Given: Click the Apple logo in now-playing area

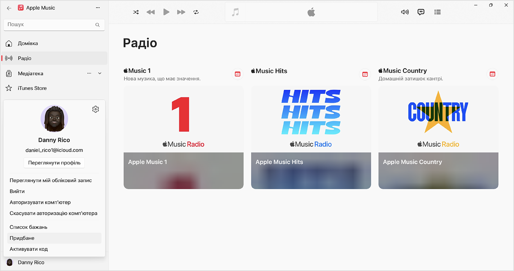Looking at the screenshot, I should point(311,12).
